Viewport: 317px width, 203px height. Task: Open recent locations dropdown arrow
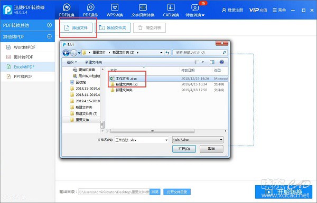[x=79, y=53]
